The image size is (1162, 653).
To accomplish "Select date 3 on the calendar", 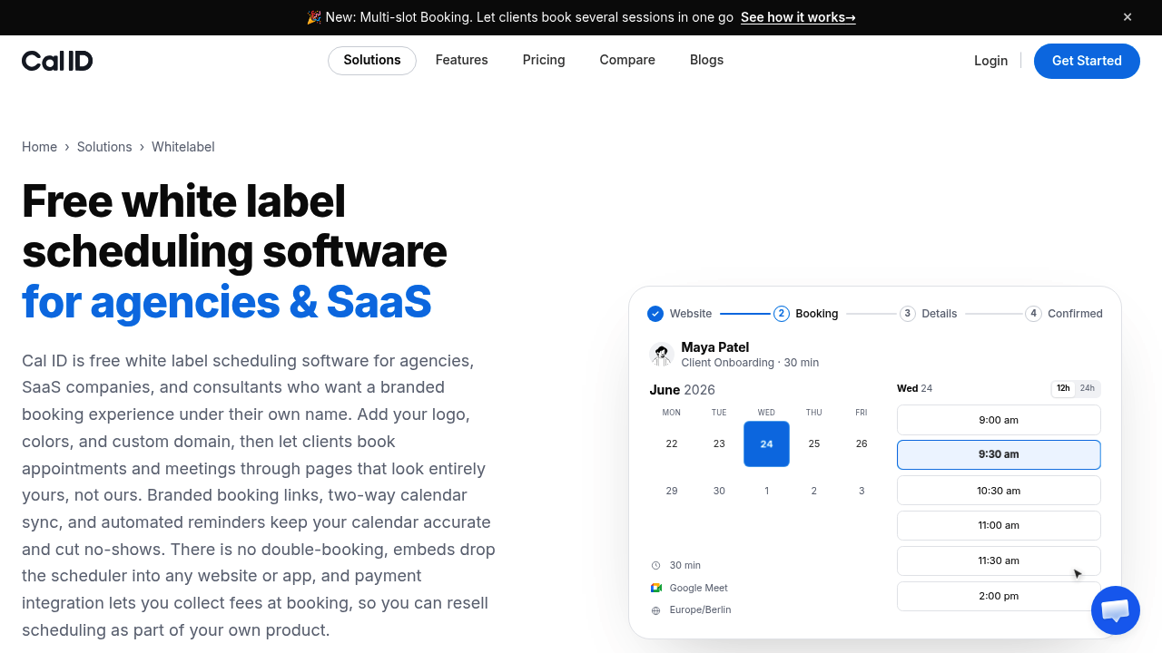I will 862,492.
